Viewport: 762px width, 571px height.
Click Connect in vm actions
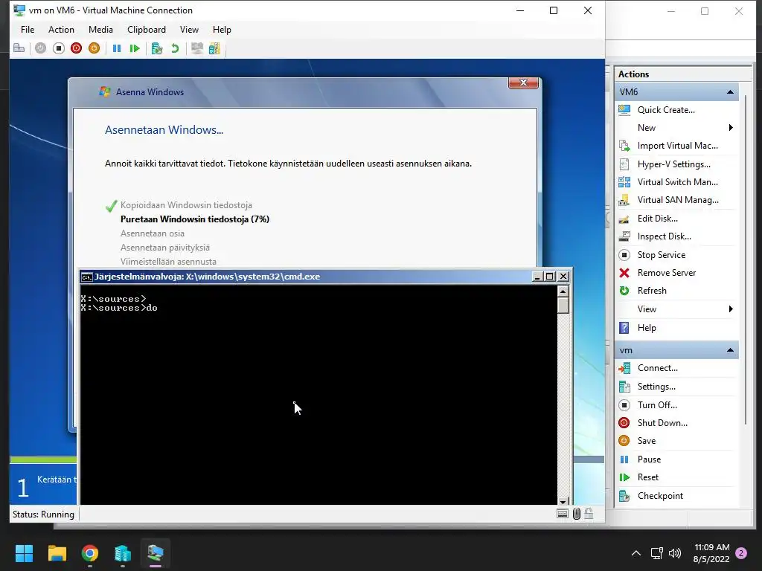[657, 368]
